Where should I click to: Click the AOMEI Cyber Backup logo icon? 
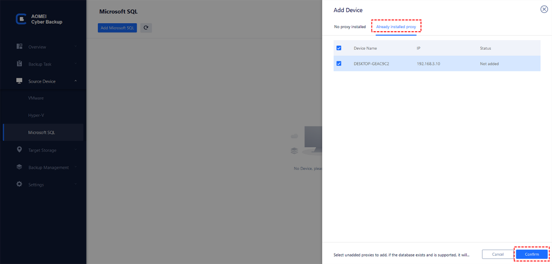click(x=21, y=19)
